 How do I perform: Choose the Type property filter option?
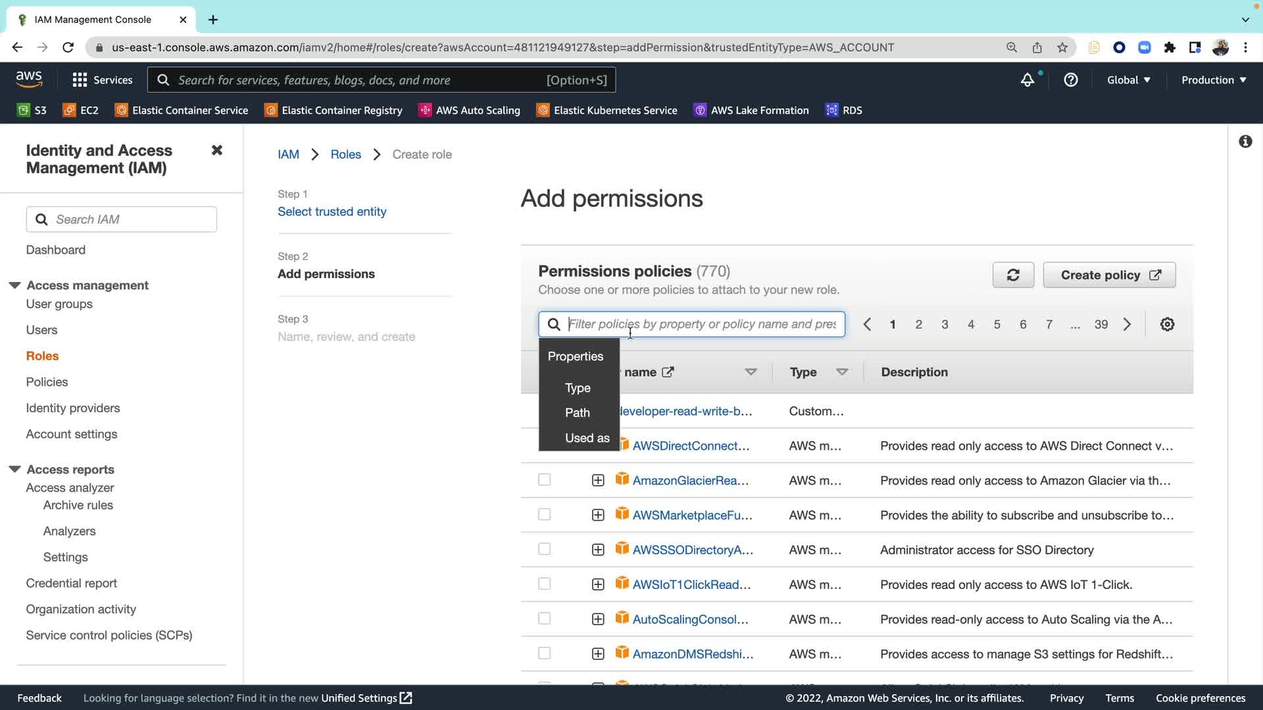coord(578,388)
